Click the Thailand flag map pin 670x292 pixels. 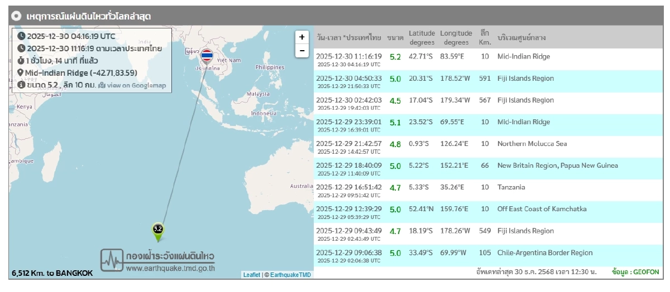[207, 56]
